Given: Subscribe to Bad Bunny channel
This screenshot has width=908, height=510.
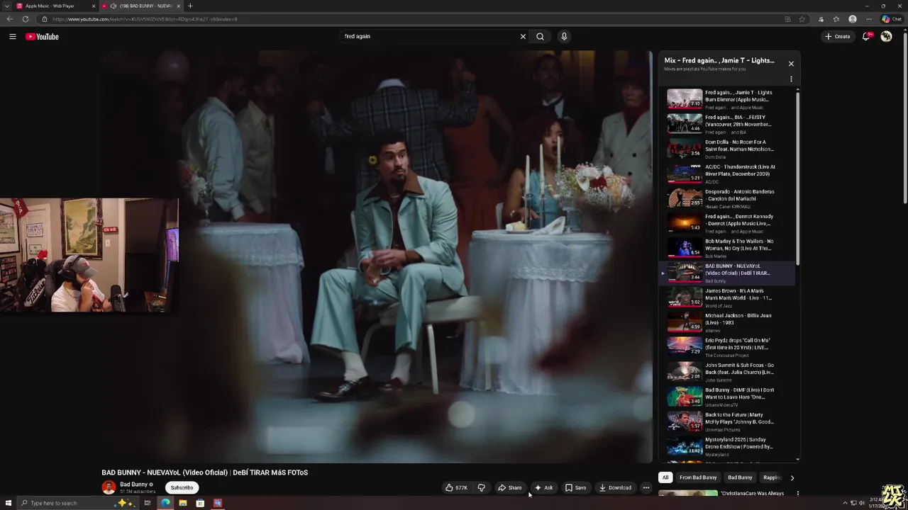Looking at the screenshot, I should click(182, 487).
